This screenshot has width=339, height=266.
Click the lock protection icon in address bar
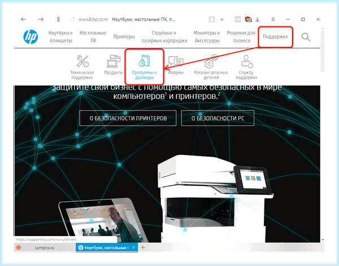[x=212, y=19]
